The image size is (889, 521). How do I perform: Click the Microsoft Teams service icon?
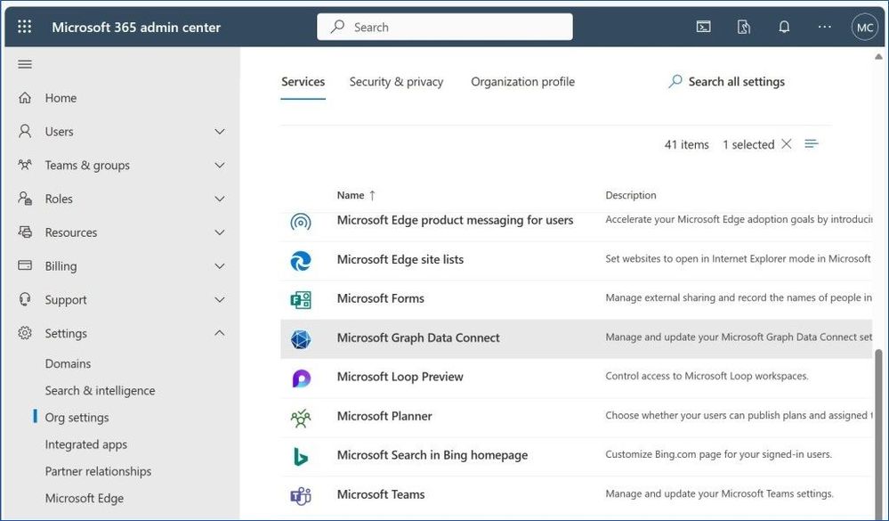(x=301, y=495)
